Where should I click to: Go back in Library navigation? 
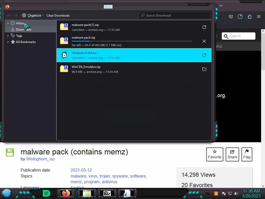point(9,16)
